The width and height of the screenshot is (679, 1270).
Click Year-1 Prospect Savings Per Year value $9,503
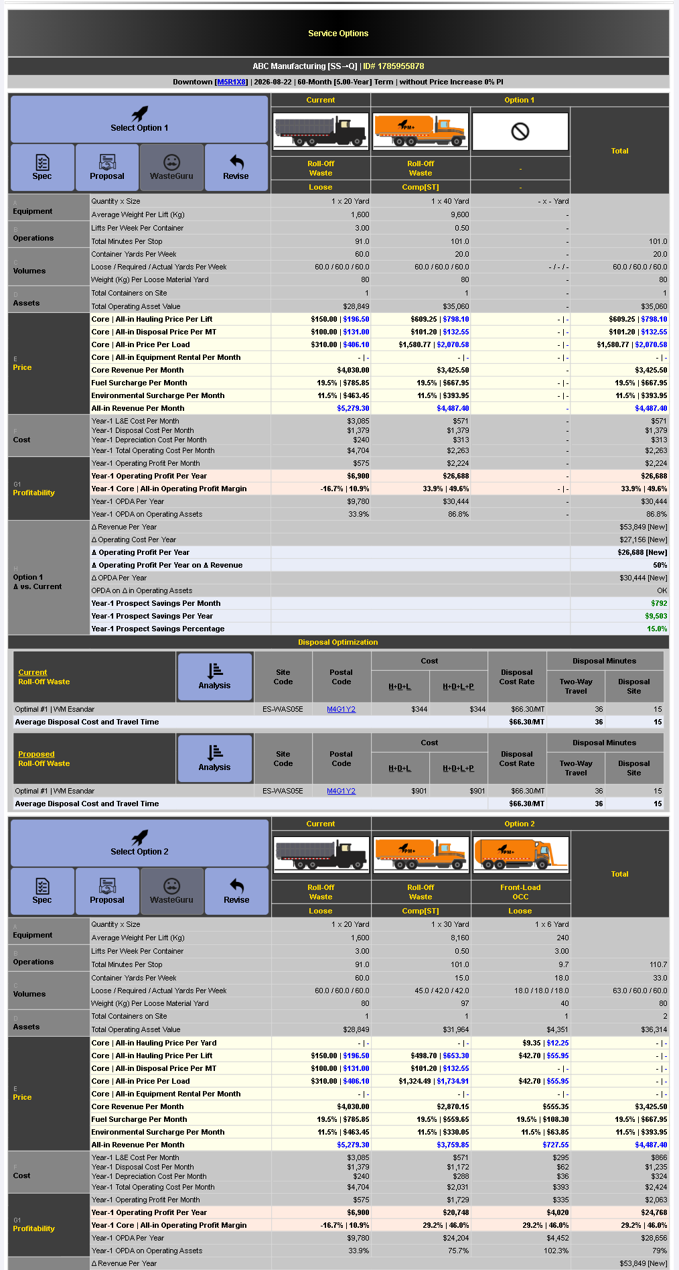click(656, 616)
